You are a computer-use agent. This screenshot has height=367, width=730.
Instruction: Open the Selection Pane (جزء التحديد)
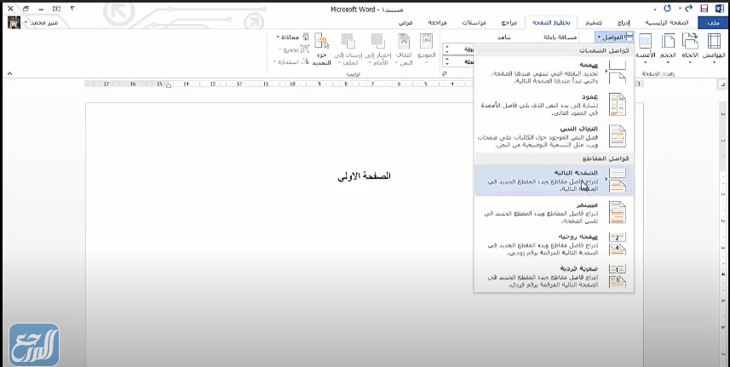point(321,49)
